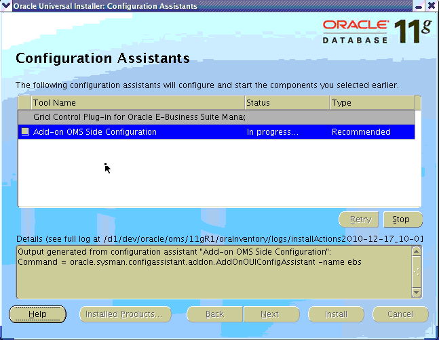The image size is (439, 340).
Task: Open Help for the installer
Action: tap(37, 314)
